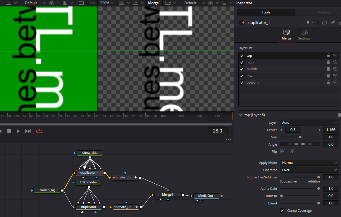Click the A buffer icon in viewer toolbar
The height and width of the screenshot is (217, 341).
pyautogui.click(x=122, y=3)
